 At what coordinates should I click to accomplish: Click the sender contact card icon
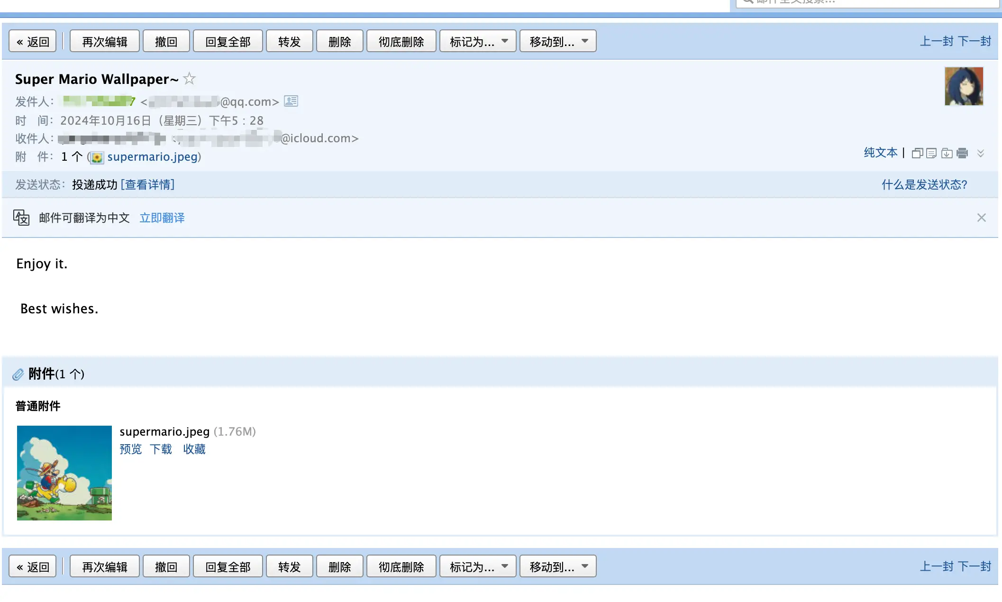(x=291, y=101)
